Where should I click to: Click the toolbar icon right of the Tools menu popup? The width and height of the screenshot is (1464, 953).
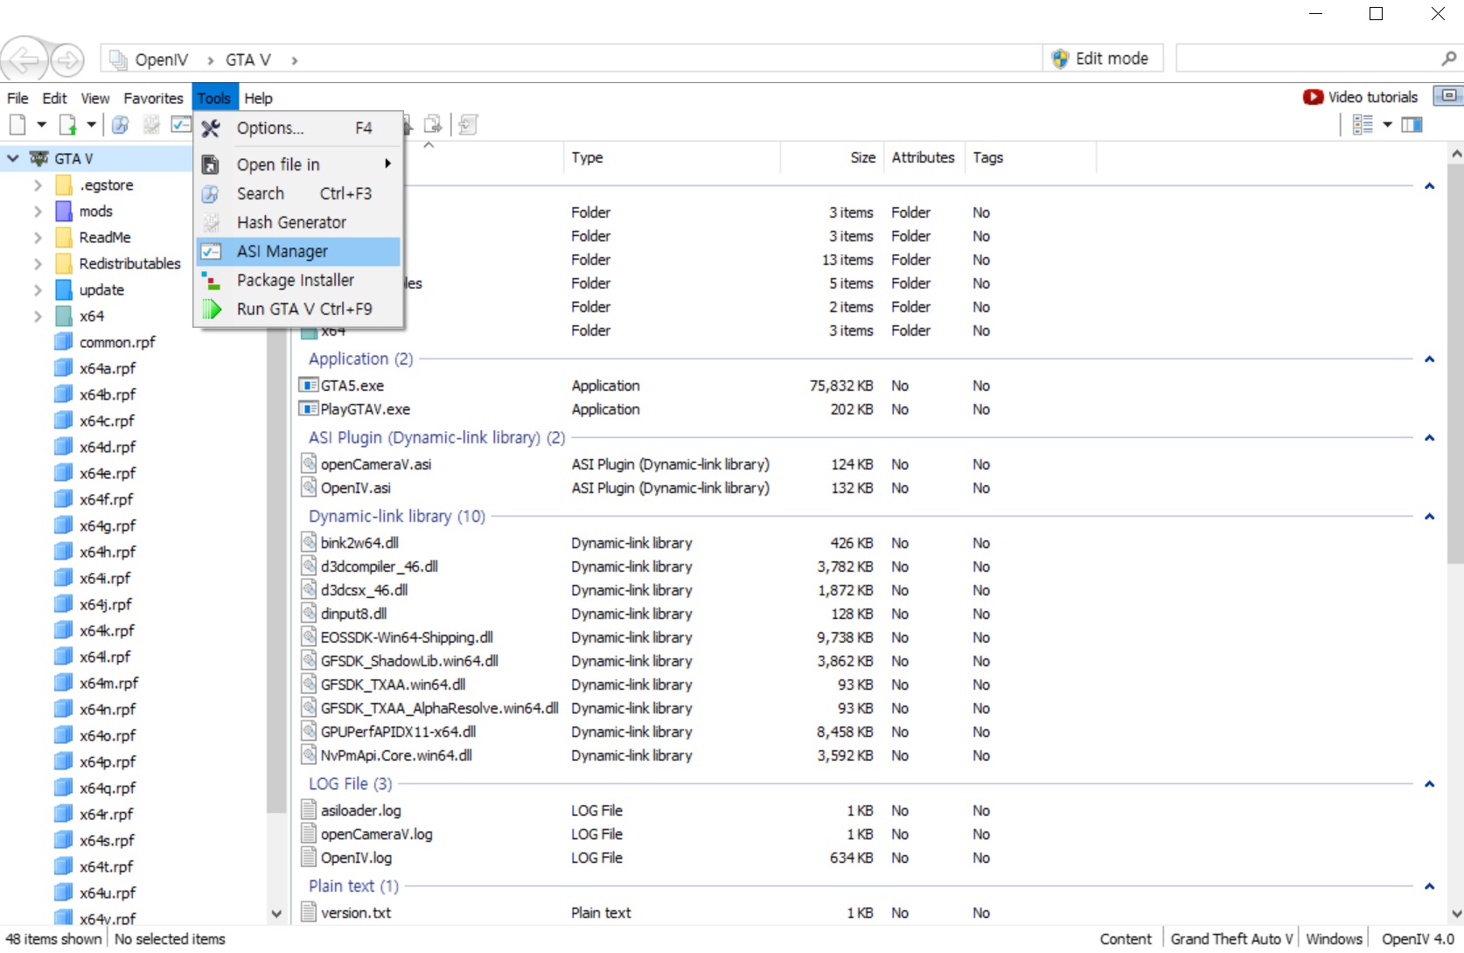click(432, 125)
